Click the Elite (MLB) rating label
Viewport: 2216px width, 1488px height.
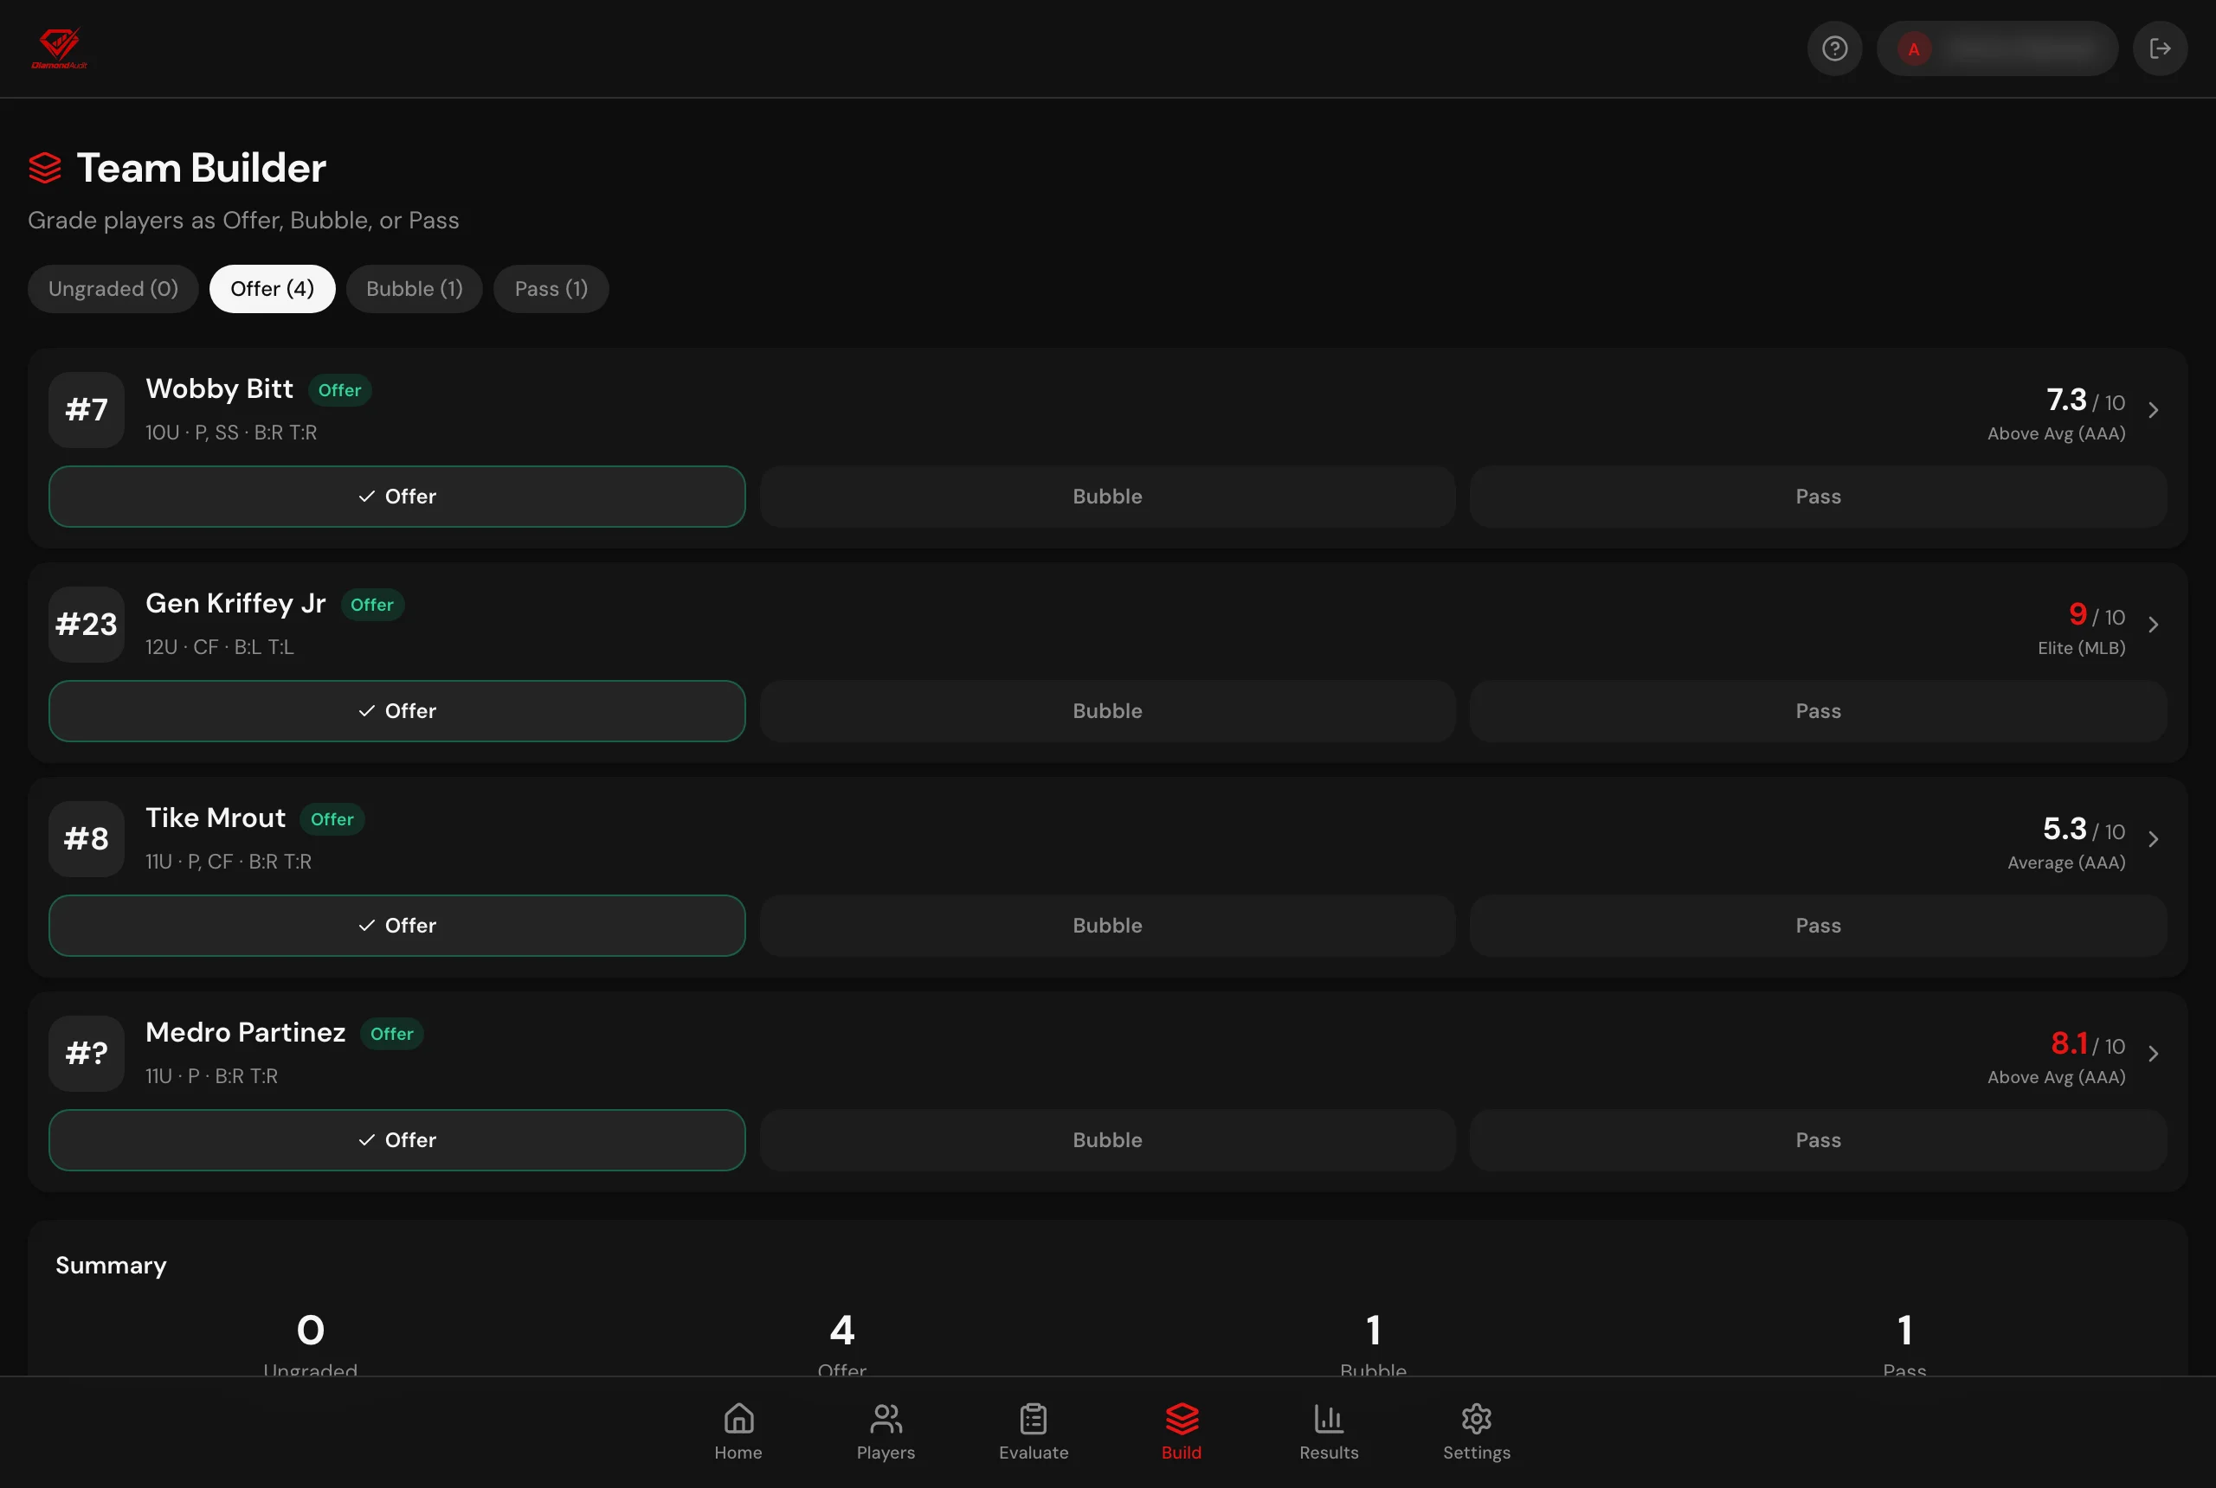(2081, 648)
